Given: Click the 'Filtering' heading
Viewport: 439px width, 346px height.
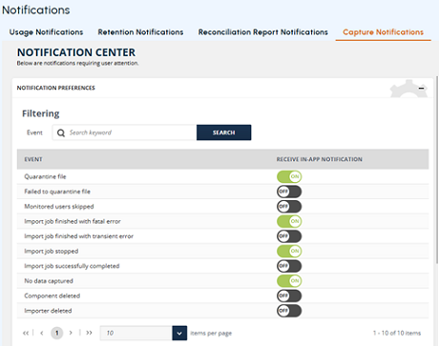Looking at the screenshot, I should [x=41, y=113].
